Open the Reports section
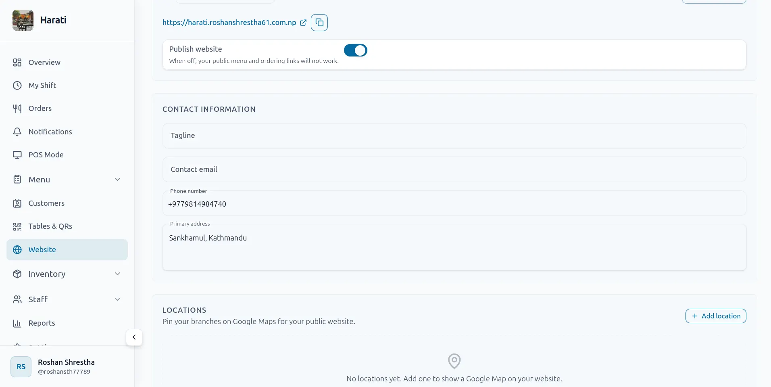The width and height of the screenshot is (771, 387). 67,323
